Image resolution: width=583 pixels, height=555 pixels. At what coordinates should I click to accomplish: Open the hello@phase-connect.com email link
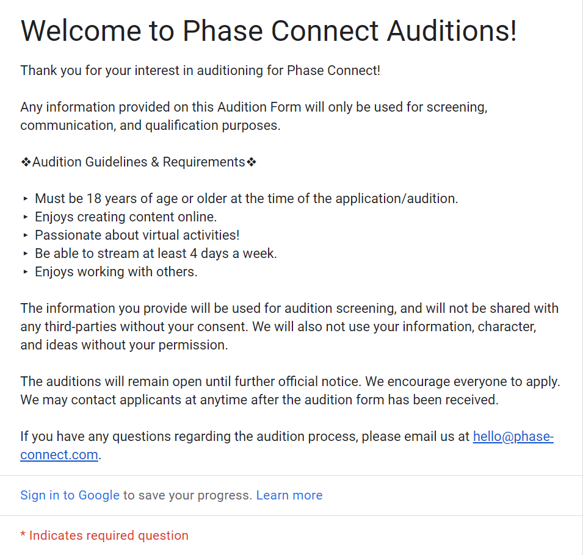click(513, 437)
